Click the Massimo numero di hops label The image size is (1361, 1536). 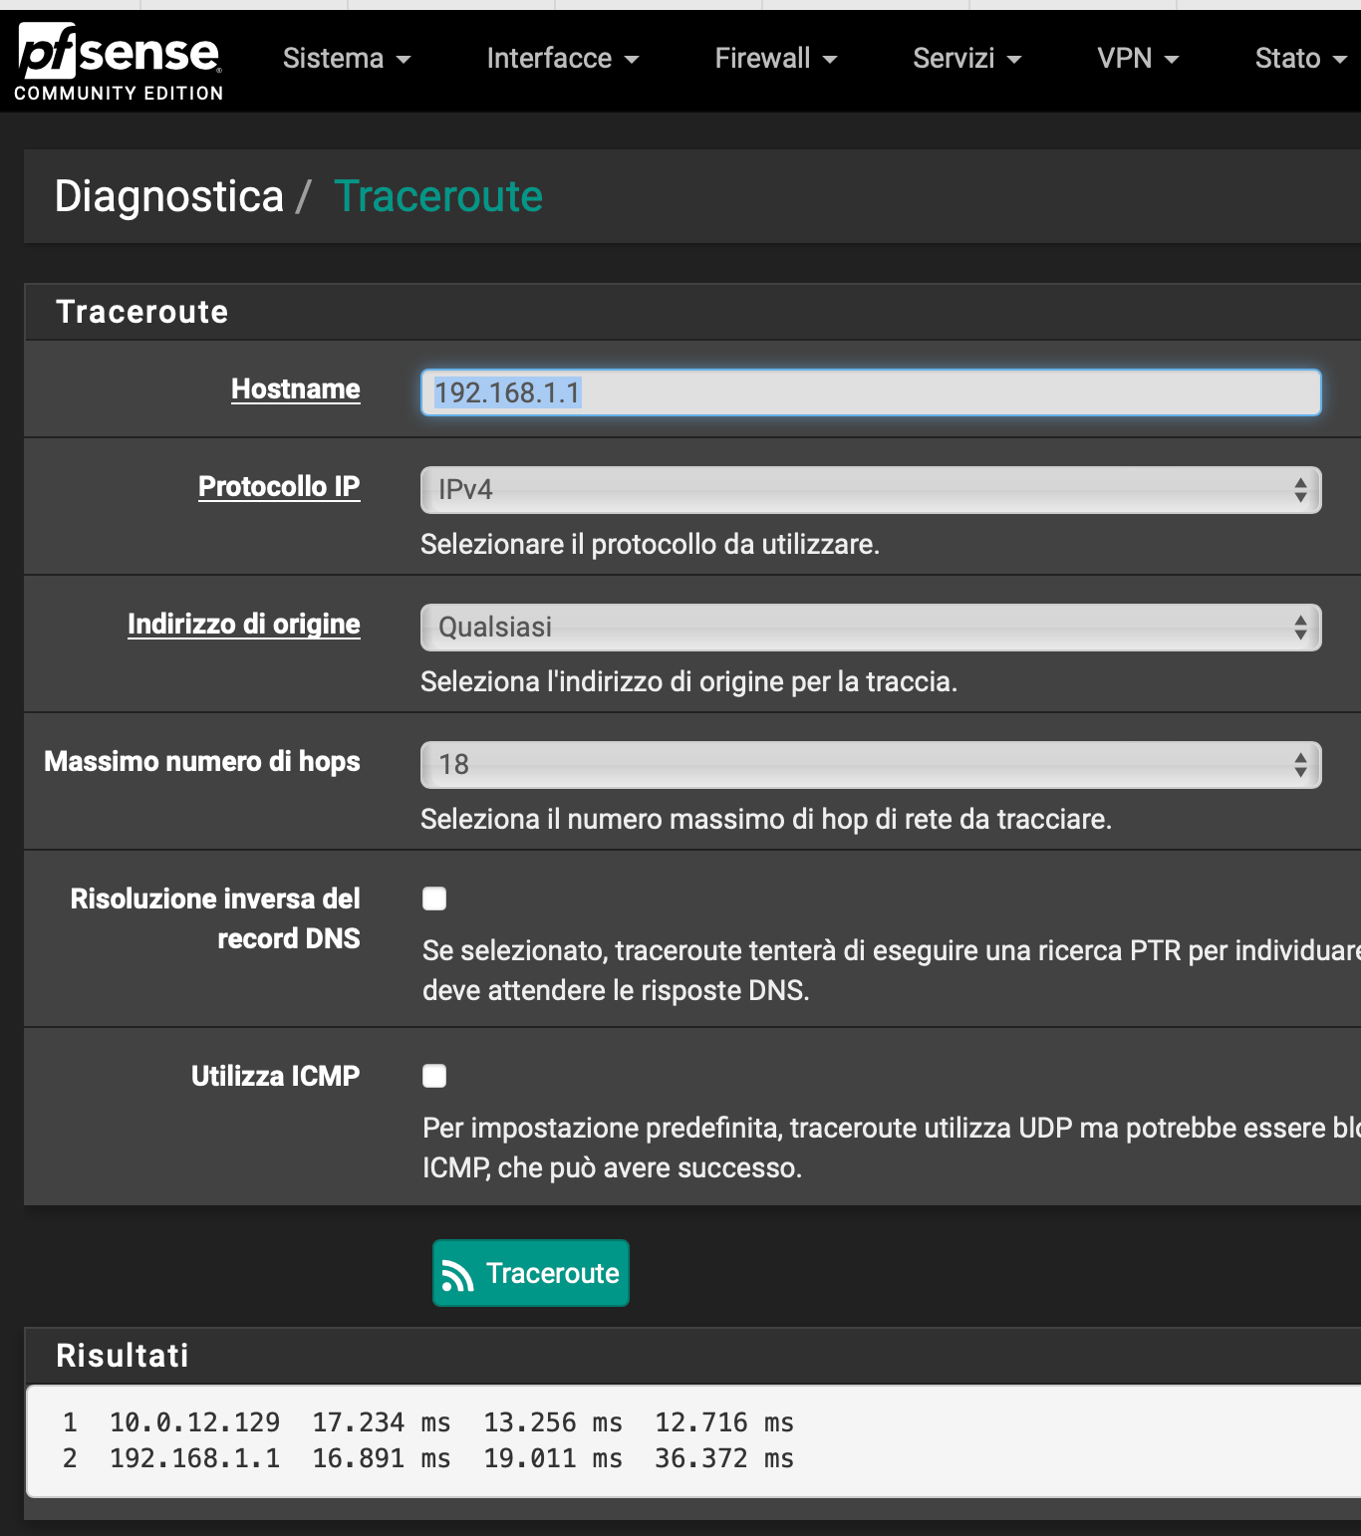tap(202, 761)
